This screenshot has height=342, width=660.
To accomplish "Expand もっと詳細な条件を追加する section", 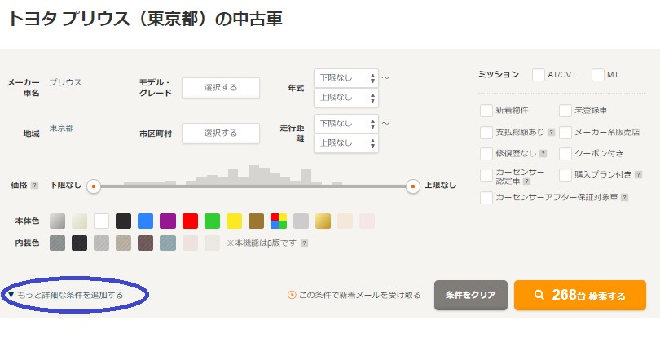I will (66, 296).
